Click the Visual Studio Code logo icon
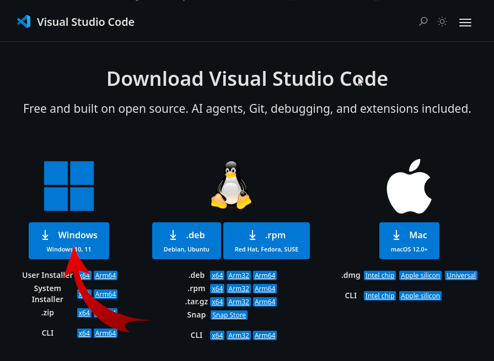 click(24, 21)
